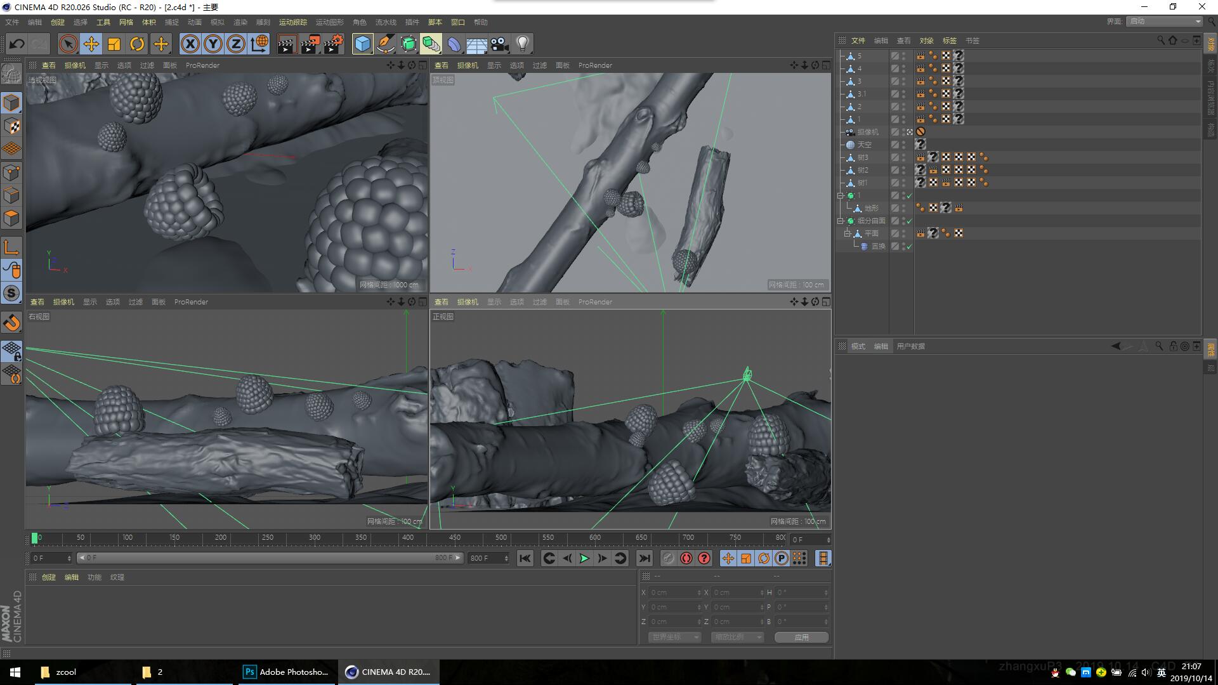Toggle X axis lock
Image resolution: width=1218 pixels, height=685 pixels.
point(190,44)
